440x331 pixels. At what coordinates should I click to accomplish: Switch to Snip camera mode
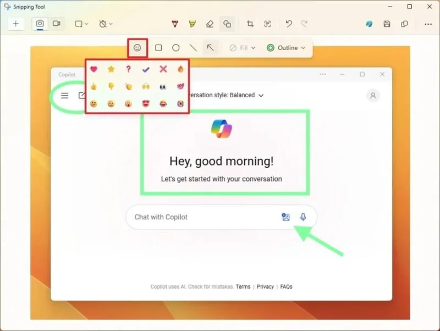40,24
